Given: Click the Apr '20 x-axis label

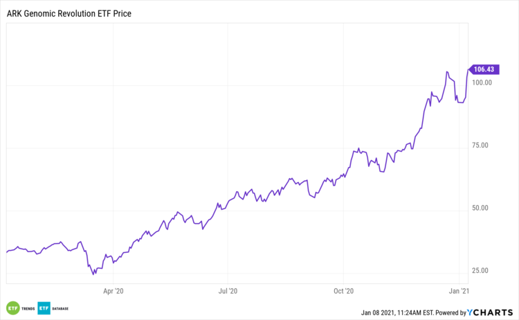Looking at the screenshot, I should tap(113, 292).
